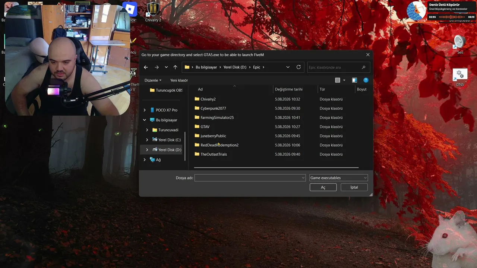Open recent locations dropdown arrow
The height and width of the screenshot is (268, 477).
tap(166, 67)
